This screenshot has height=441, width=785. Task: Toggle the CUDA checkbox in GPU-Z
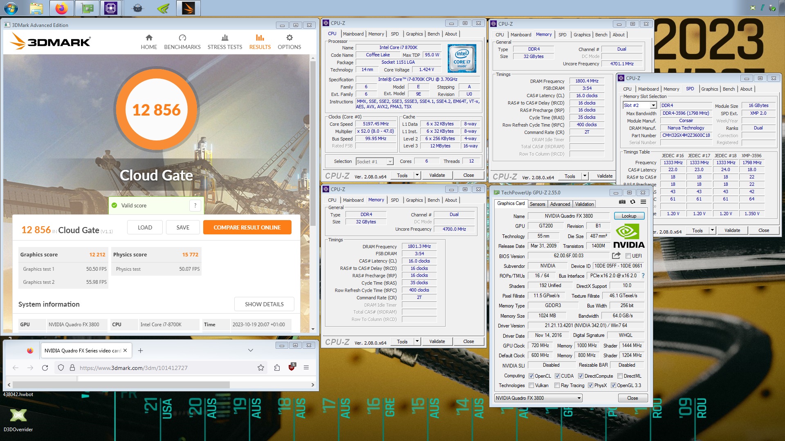coord(557,376)
